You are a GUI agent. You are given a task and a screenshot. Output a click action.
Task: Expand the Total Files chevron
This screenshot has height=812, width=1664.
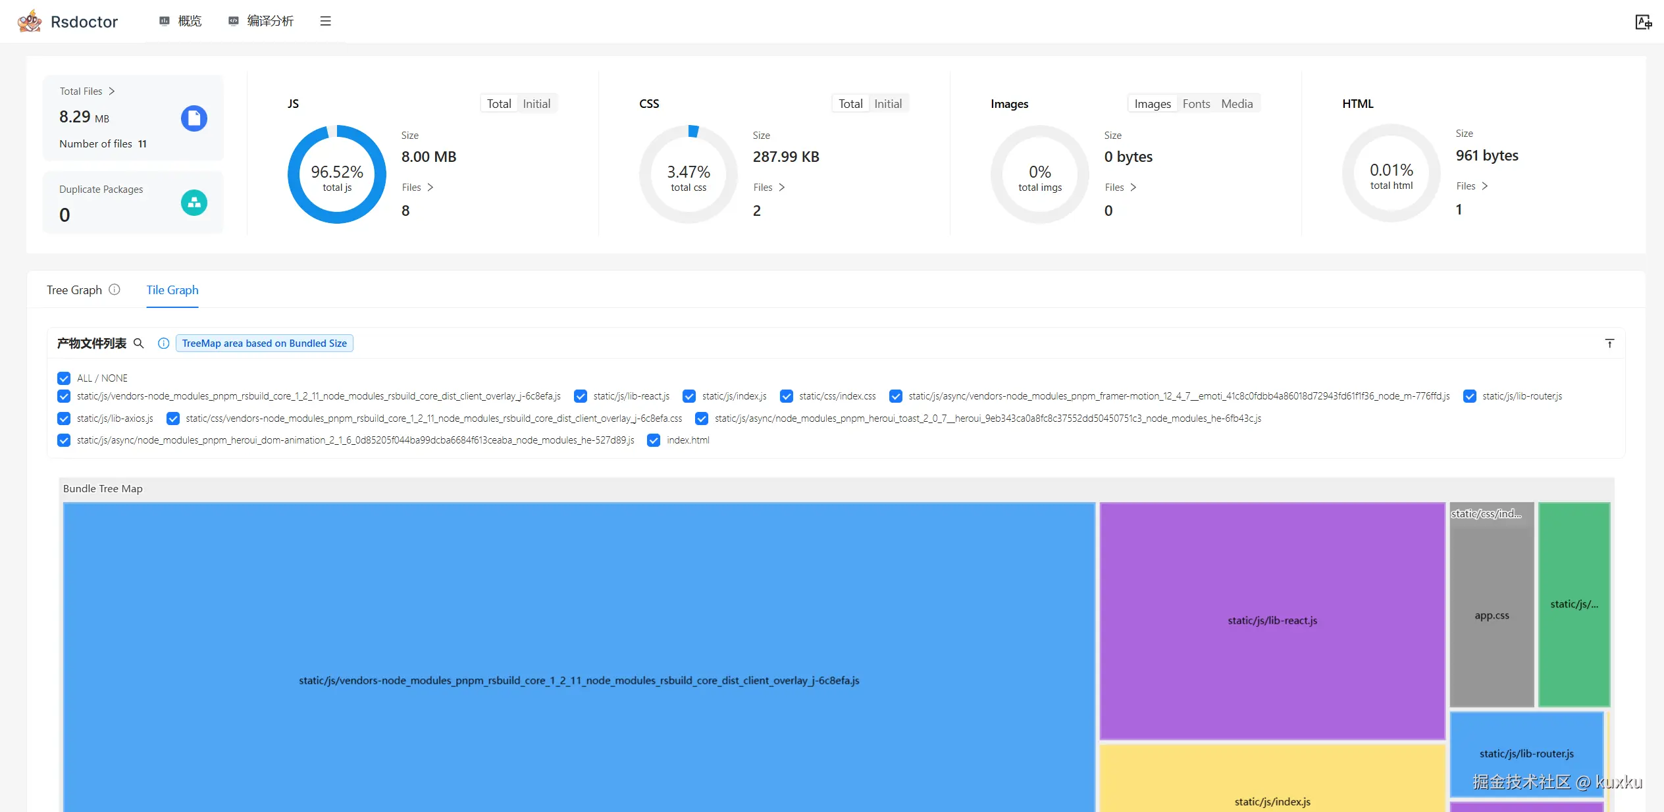click(112, 91)
